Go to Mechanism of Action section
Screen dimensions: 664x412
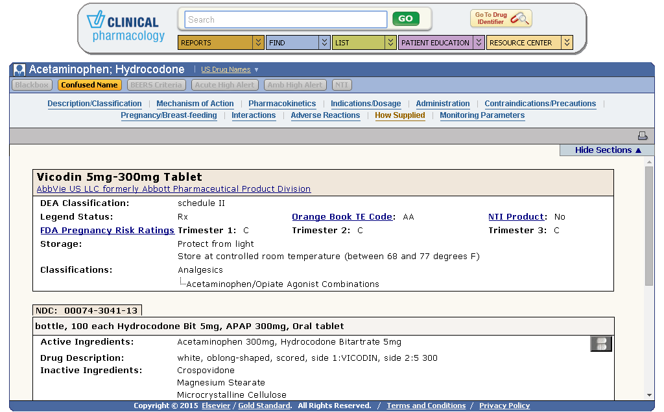(x=195, y=104)
